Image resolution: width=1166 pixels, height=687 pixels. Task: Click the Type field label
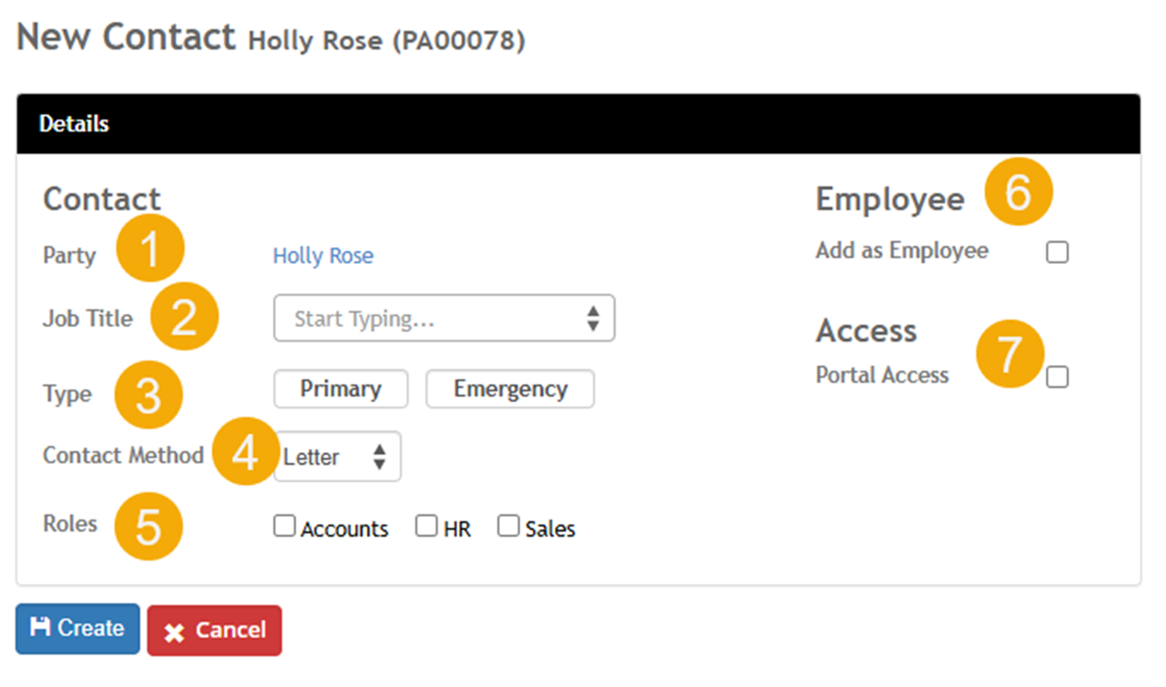tap(67, 395)
